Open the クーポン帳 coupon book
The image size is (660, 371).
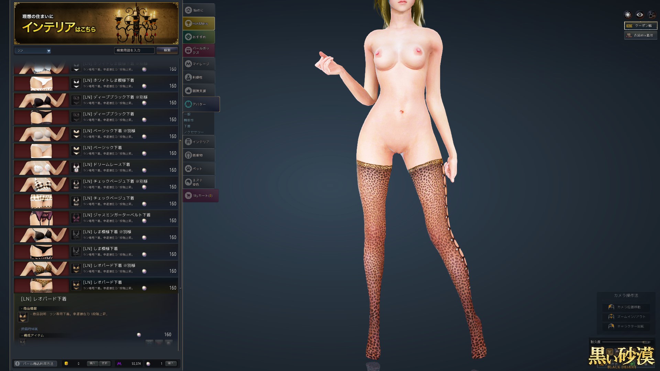[x=640, y=26]
